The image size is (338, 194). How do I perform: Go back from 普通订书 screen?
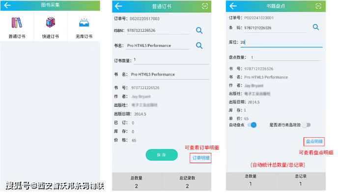point(118,6)
